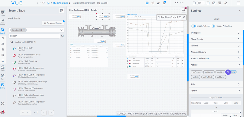244x117 pixels.
Task: Close the Settings panel
Action: (x=240, y=11)
